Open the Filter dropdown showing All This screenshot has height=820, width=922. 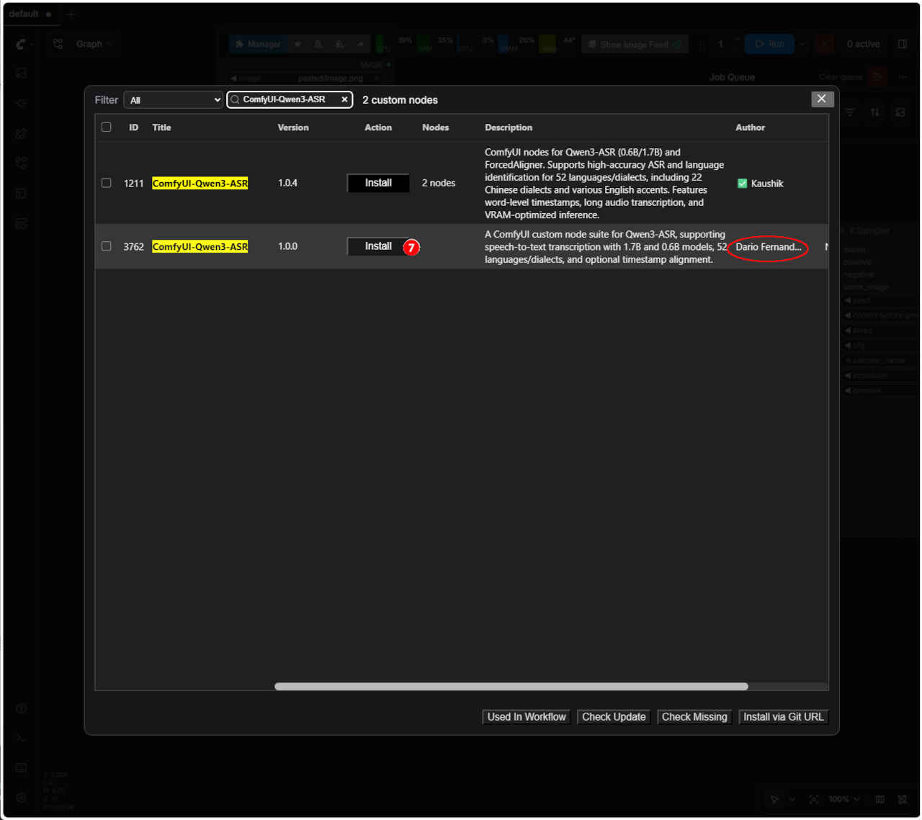pos(174,100)
